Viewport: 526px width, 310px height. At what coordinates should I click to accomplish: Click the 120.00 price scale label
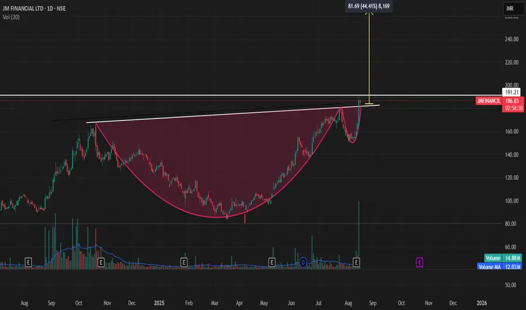pyautogui.click(x=511, y=178)
